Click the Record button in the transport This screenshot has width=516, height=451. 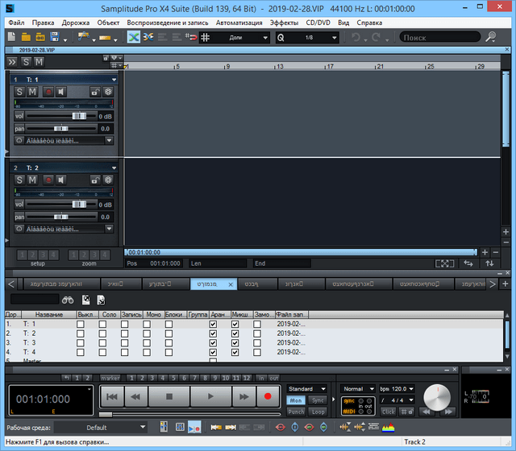[x=267, y=396]
